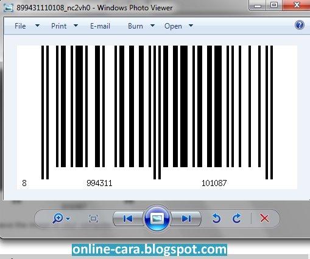The image size is (310, 259).
Task: Go to the previous photo
Action: tap(128, 218)
